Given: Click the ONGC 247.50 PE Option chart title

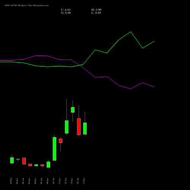Looking at the screenshot, I should (x=27, y=6).
